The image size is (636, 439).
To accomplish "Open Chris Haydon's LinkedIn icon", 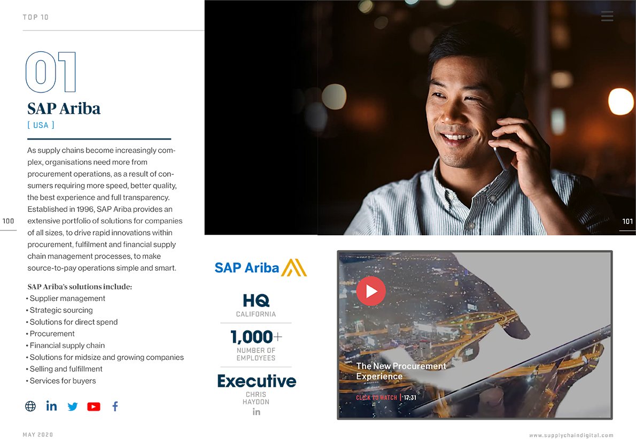I will tap(257, 412).
